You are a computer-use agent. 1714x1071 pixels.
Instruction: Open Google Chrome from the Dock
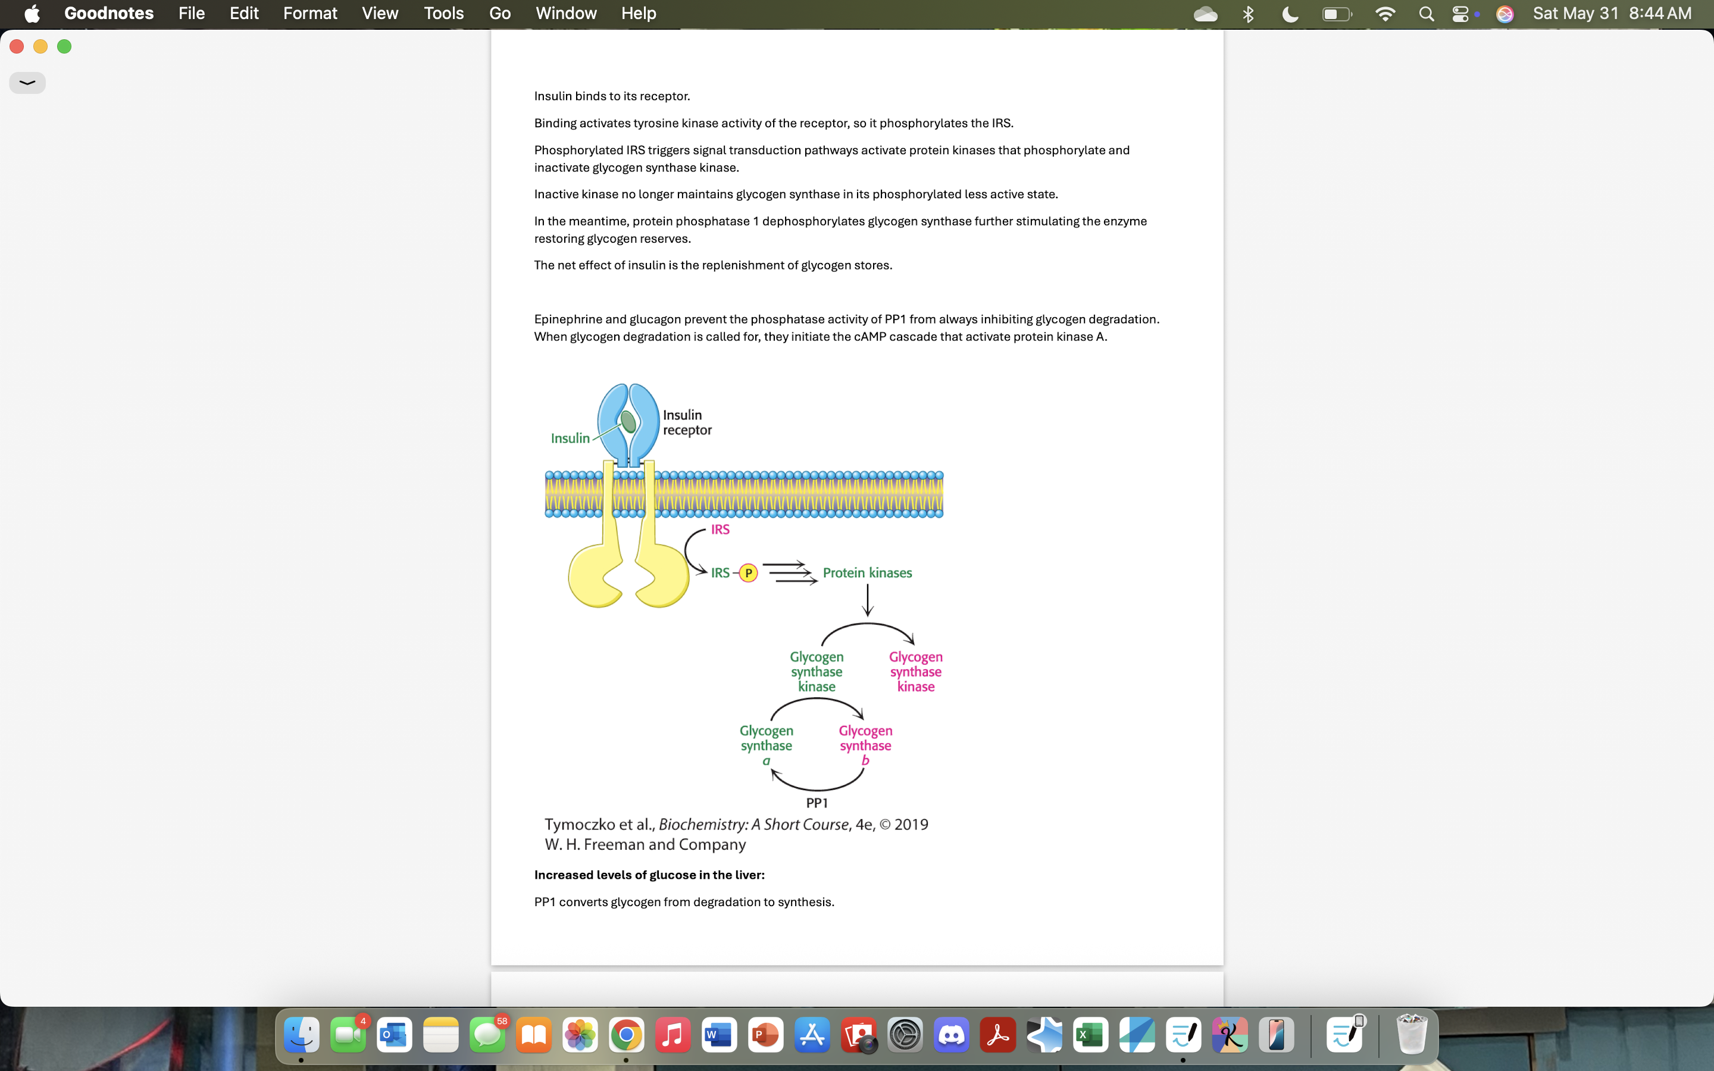tap(626, 1034)
